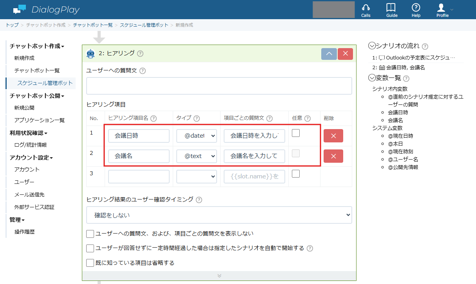476x284 pixels.
Task: Toggle optional checkbox for 会議名 row
Action: [296, 153]
